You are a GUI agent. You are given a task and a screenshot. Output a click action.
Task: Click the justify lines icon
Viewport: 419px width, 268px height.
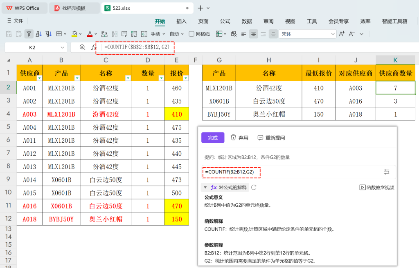(x=273, y=34)
